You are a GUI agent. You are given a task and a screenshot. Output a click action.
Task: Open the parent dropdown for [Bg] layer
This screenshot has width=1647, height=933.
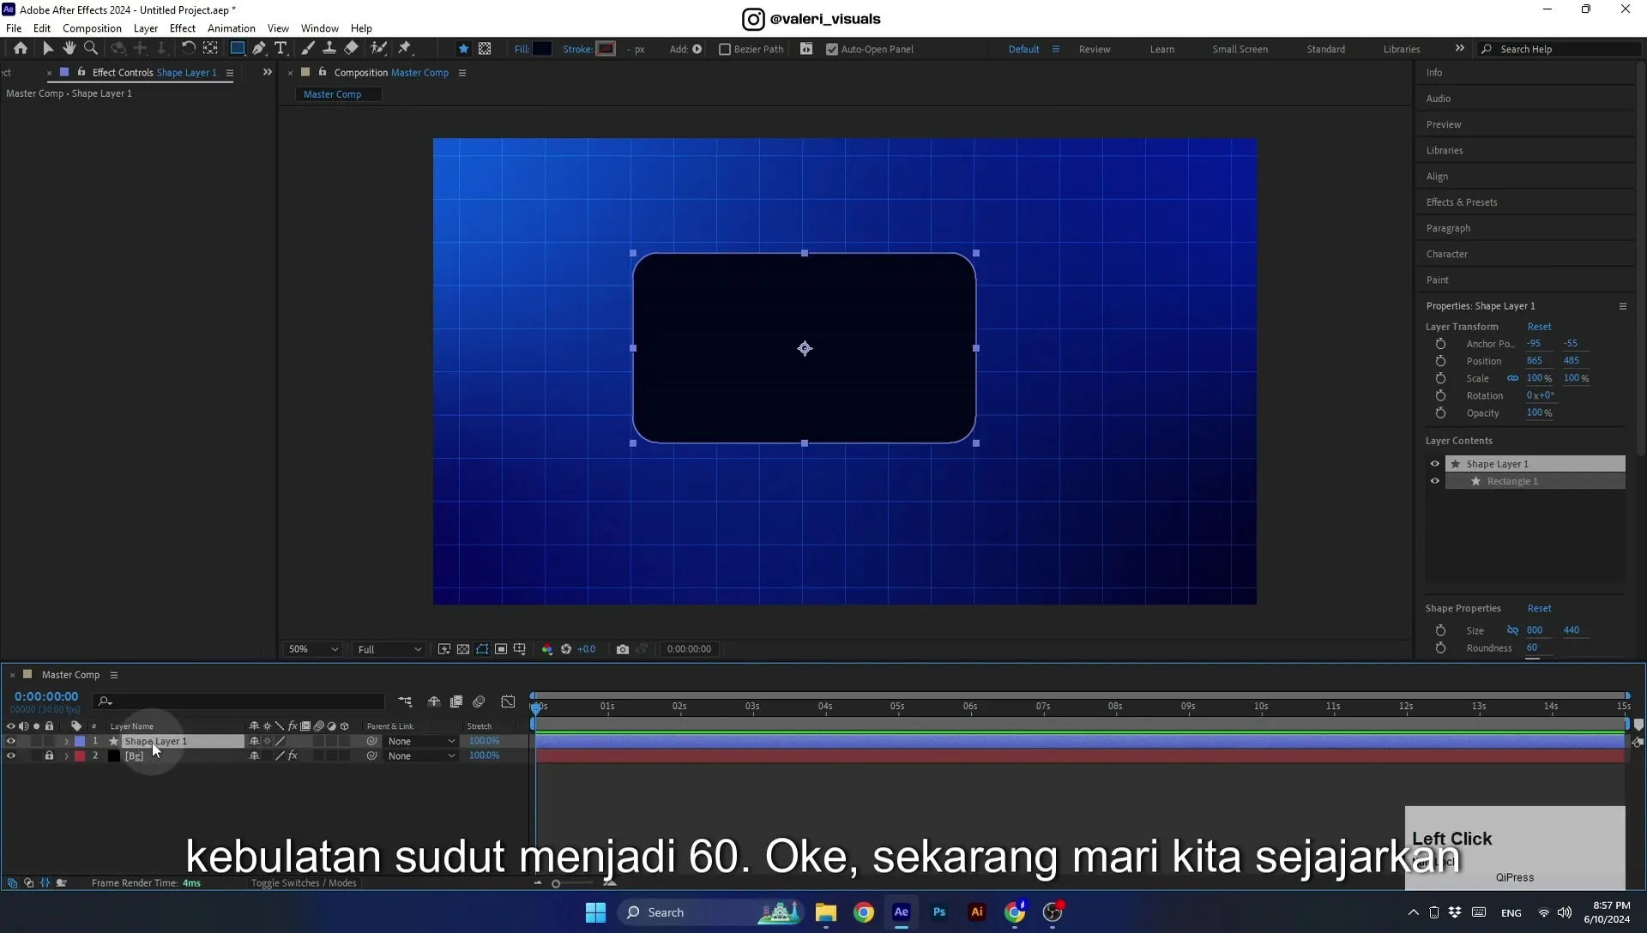click(420, 756)
